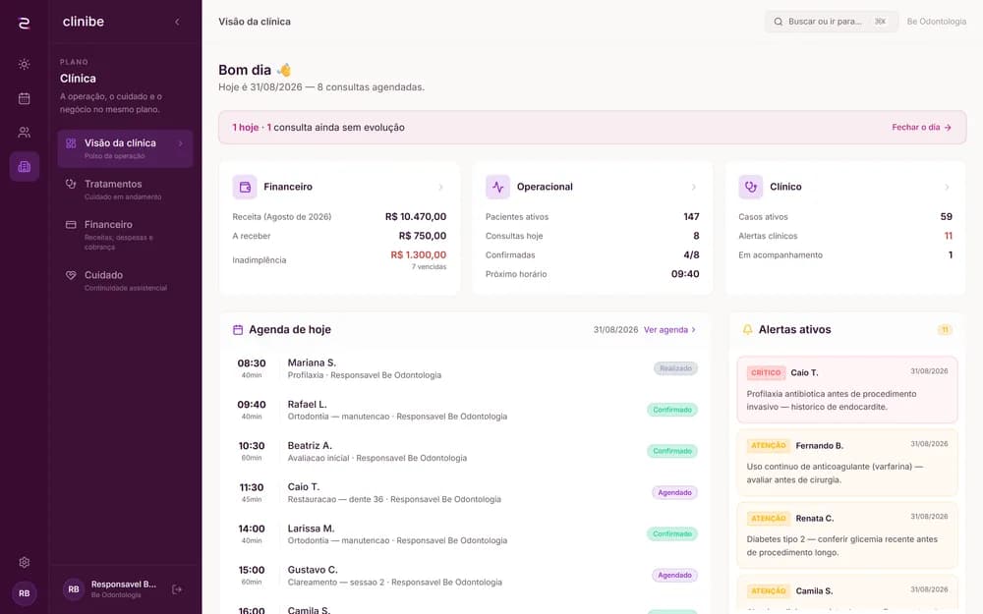The image size is (983, 614).
Task: Open the Renata C. diabetes alert card
Action: [847, 535]
